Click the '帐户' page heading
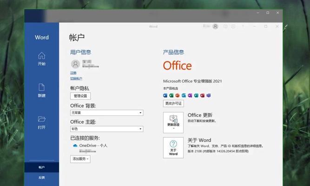This screenshot has width=310, height=186. [77, 37]
